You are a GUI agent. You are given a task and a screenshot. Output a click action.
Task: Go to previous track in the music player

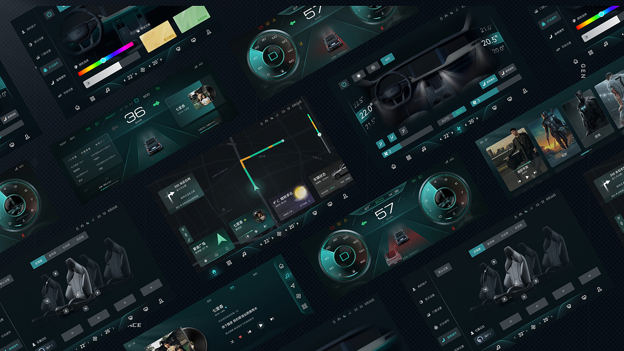(250, 331)
